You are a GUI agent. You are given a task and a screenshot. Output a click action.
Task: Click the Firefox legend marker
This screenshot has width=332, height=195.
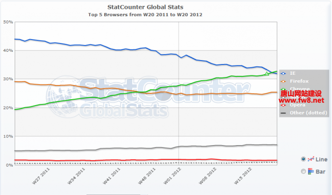pos(284,81)
